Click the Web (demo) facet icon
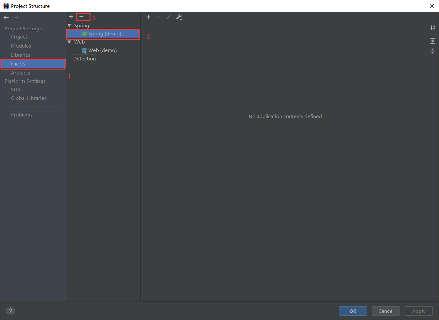This screenshot has width=439, height=320. 85,50
